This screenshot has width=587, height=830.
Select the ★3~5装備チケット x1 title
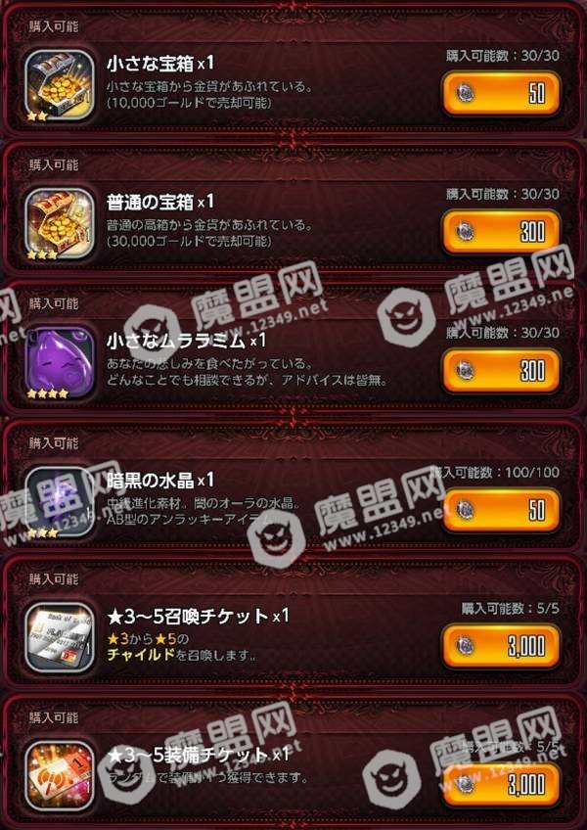tap(199, 754)
